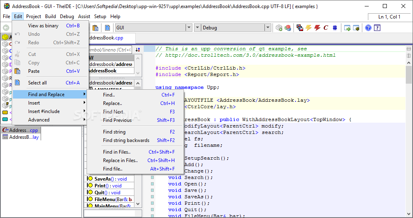Choose Select all in the Edit menu
The height and width of the screenshot is (218, 413).
point(50,83)
